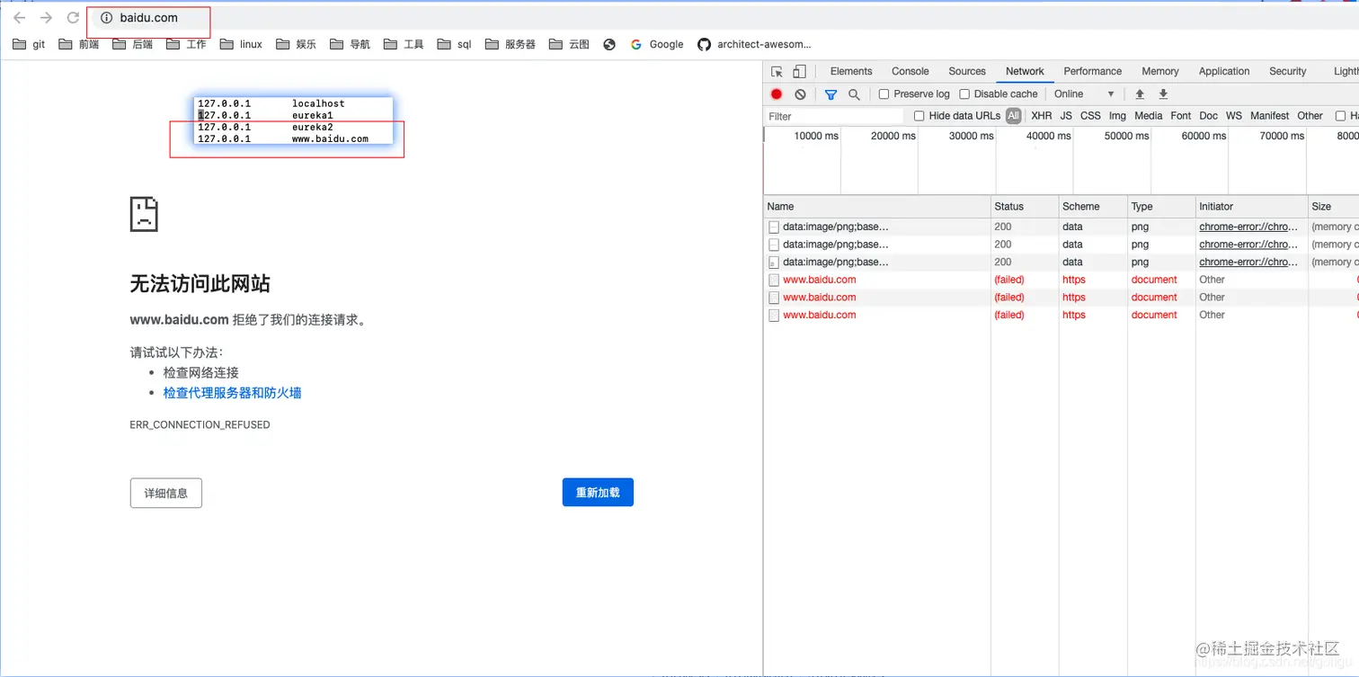Filter requests by CSS
This screenshot has width=1359, height=677.
1090,116
